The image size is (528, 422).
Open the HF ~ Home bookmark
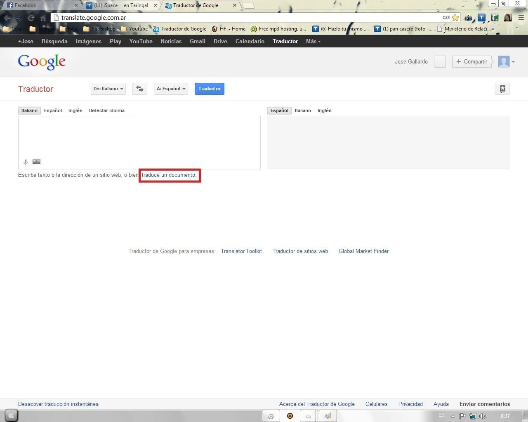point(229,29)
